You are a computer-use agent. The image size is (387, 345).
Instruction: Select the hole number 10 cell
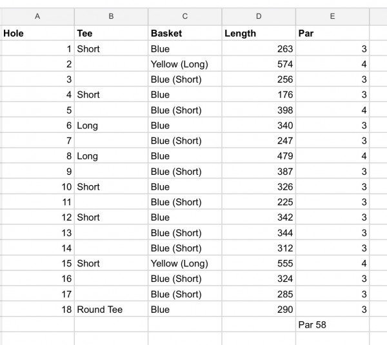coord(37,187)
